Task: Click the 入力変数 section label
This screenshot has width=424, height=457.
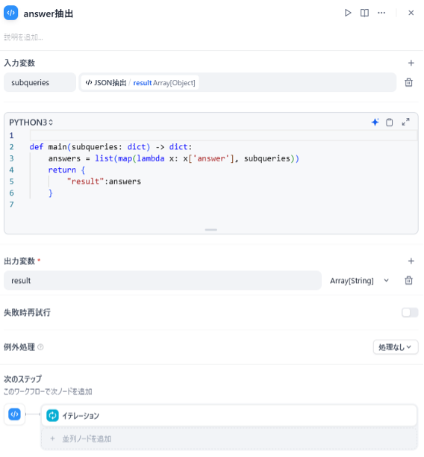Action: click(19, 63)
